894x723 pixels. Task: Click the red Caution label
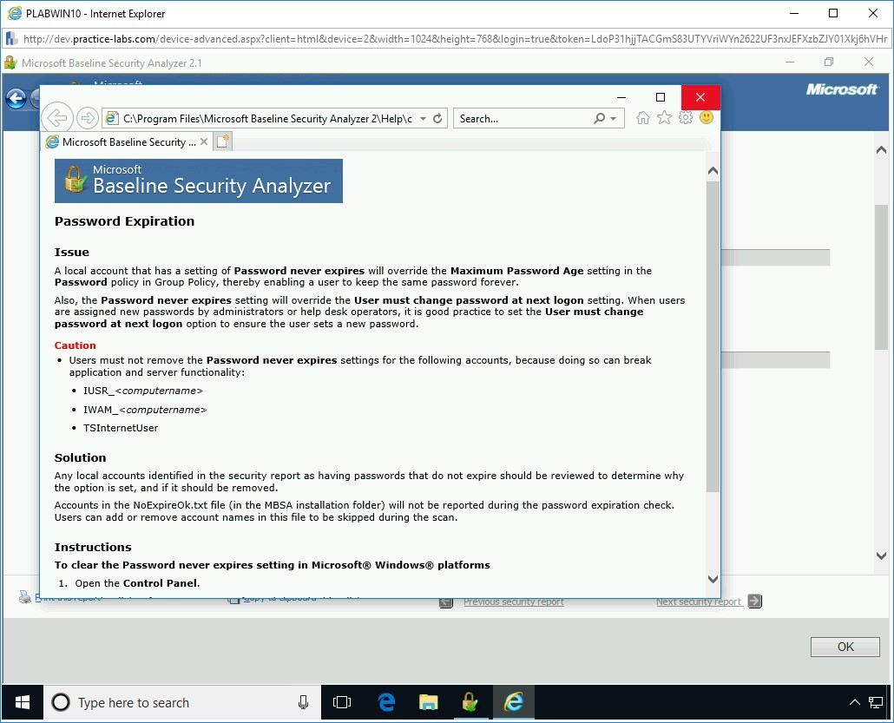[76, 345]
